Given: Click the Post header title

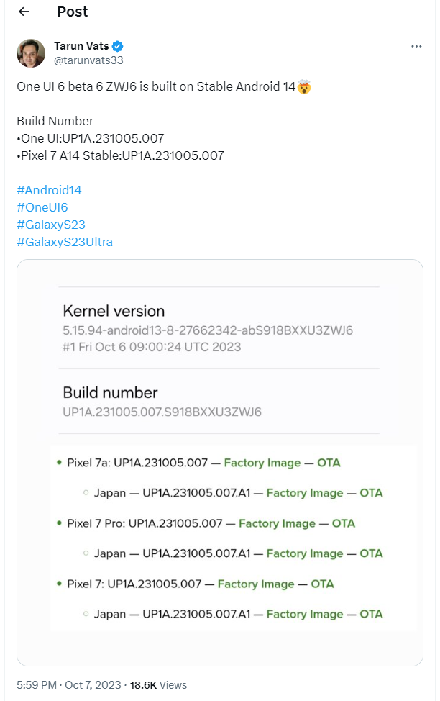Looking at the screenshot, I should pyautogui.click(x=72, y=12).
